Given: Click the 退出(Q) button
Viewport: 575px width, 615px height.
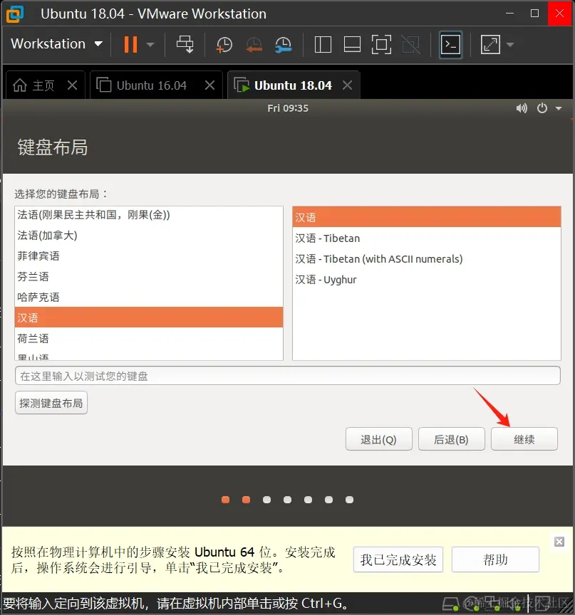Looking at the screenshot, I should (x=379, y=439).
